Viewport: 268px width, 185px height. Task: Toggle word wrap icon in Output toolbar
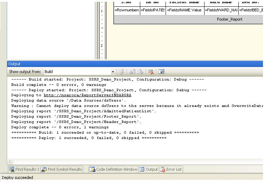tap(161, 72)
